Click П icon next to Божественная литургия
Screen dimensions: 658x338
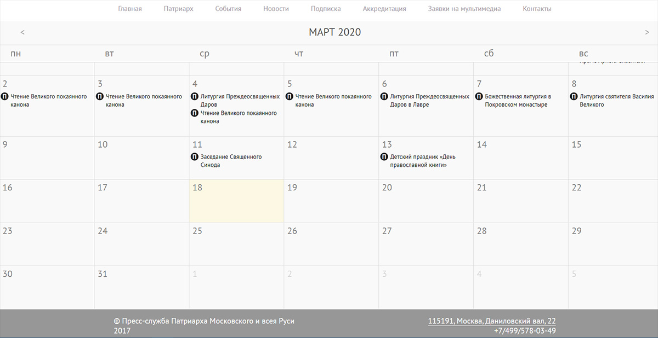(479, 97)
